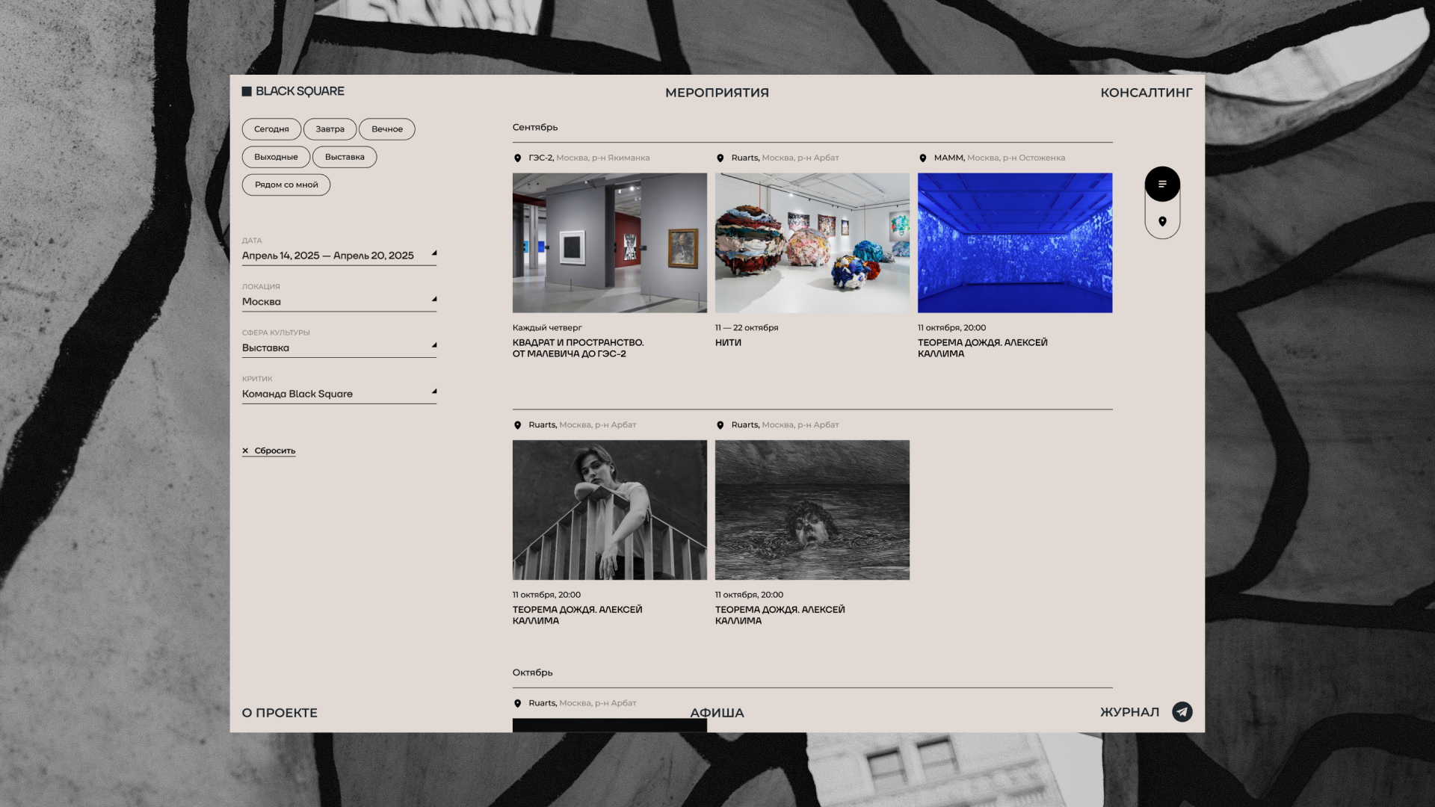The height and width of the screenshot is (807, 1435).
Task: Toggle the Завтра filter chip
Action: (330, 129)
